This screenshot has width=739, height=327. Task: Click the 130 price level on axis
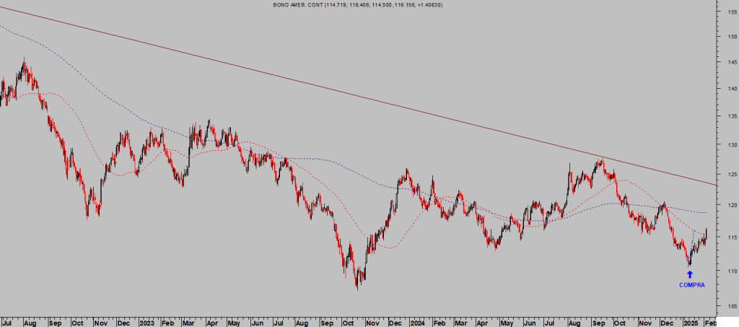pos(730,144)
